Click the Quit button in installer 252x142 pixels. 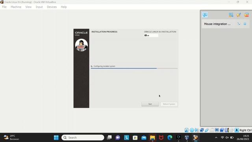tap(150, 104)
